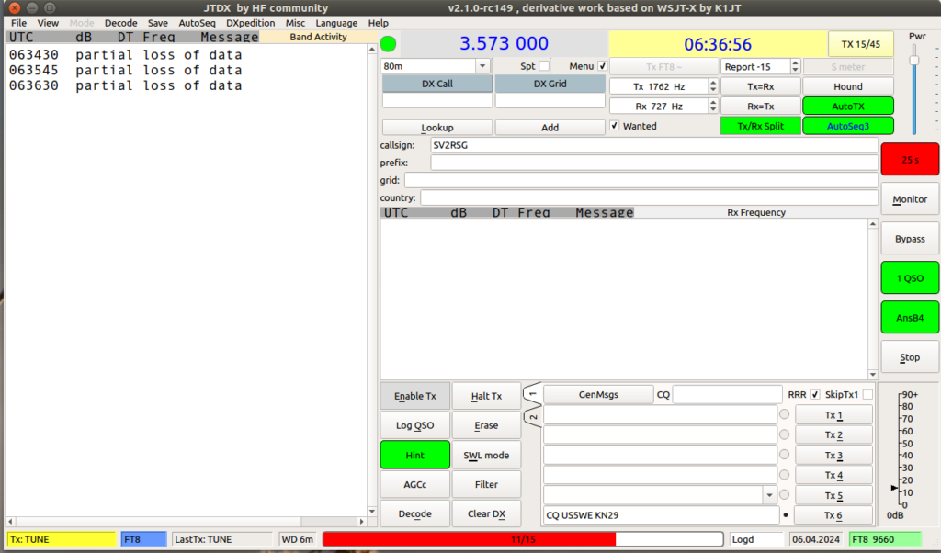Toggle the Wanted checkbox
Viewport: 941px width, 553px height.
[614, 125]
